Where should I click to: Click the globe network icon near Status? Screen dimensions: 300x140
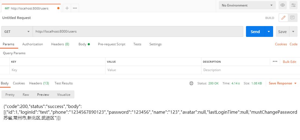point(191,83)
